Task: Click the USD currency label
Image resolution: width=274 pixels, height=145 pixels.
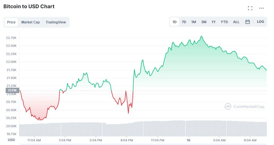Action: click(11, 140)
